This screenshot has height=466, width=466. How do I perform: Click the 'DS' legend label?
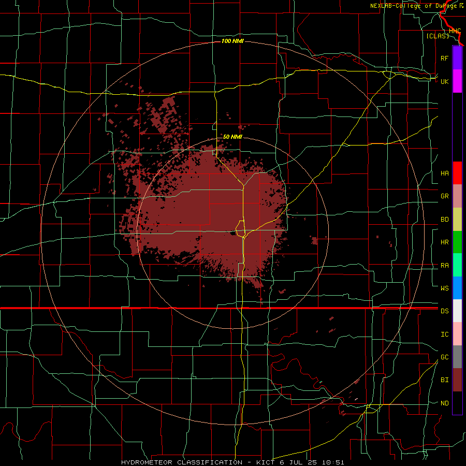click(444, 311)
